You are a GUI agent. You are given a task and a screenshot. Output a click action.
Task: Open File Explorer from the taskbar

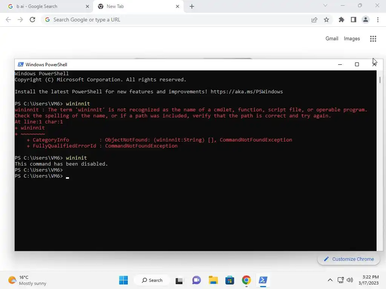pyautogui.click(x=213, y=280)
